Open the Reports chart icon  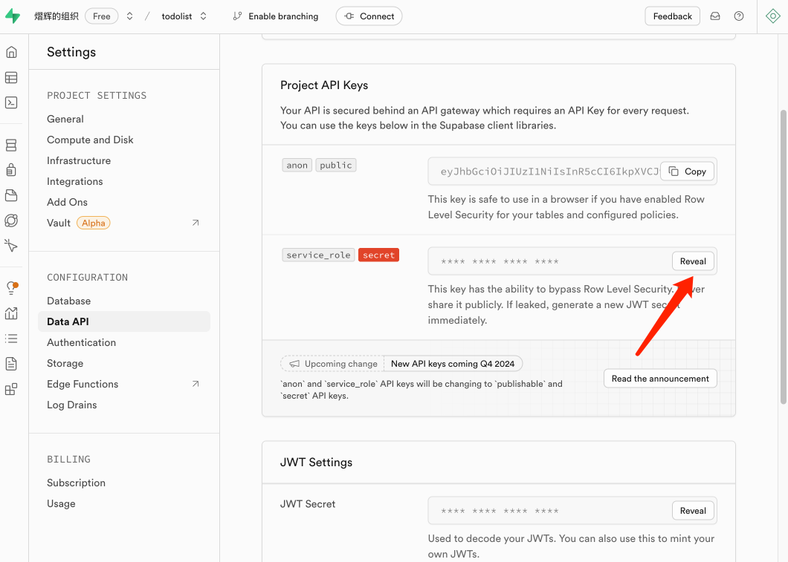11,313
